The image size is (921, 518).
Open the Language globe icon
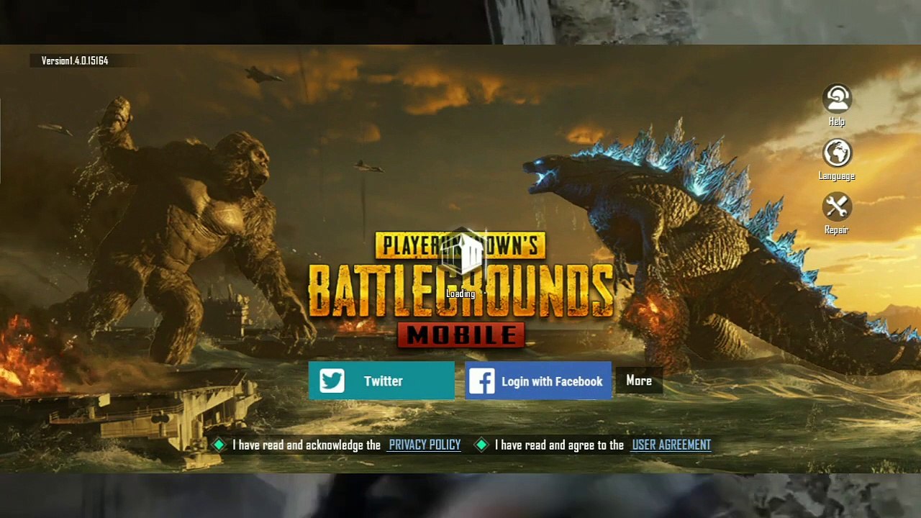click(837, 153)
